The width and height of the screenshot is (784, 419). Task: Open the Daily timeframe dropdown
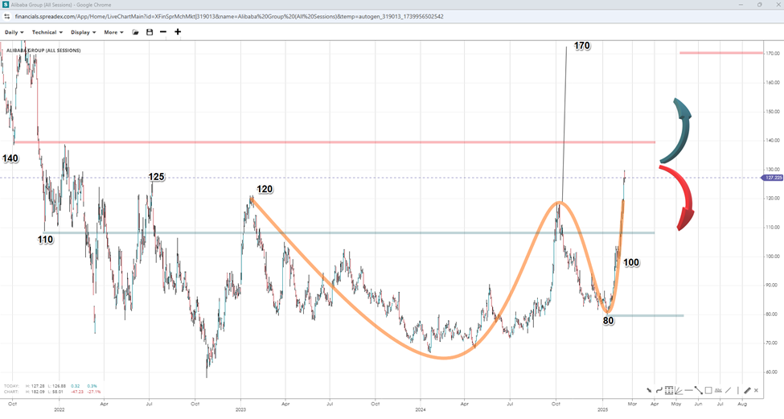[14, 32]
